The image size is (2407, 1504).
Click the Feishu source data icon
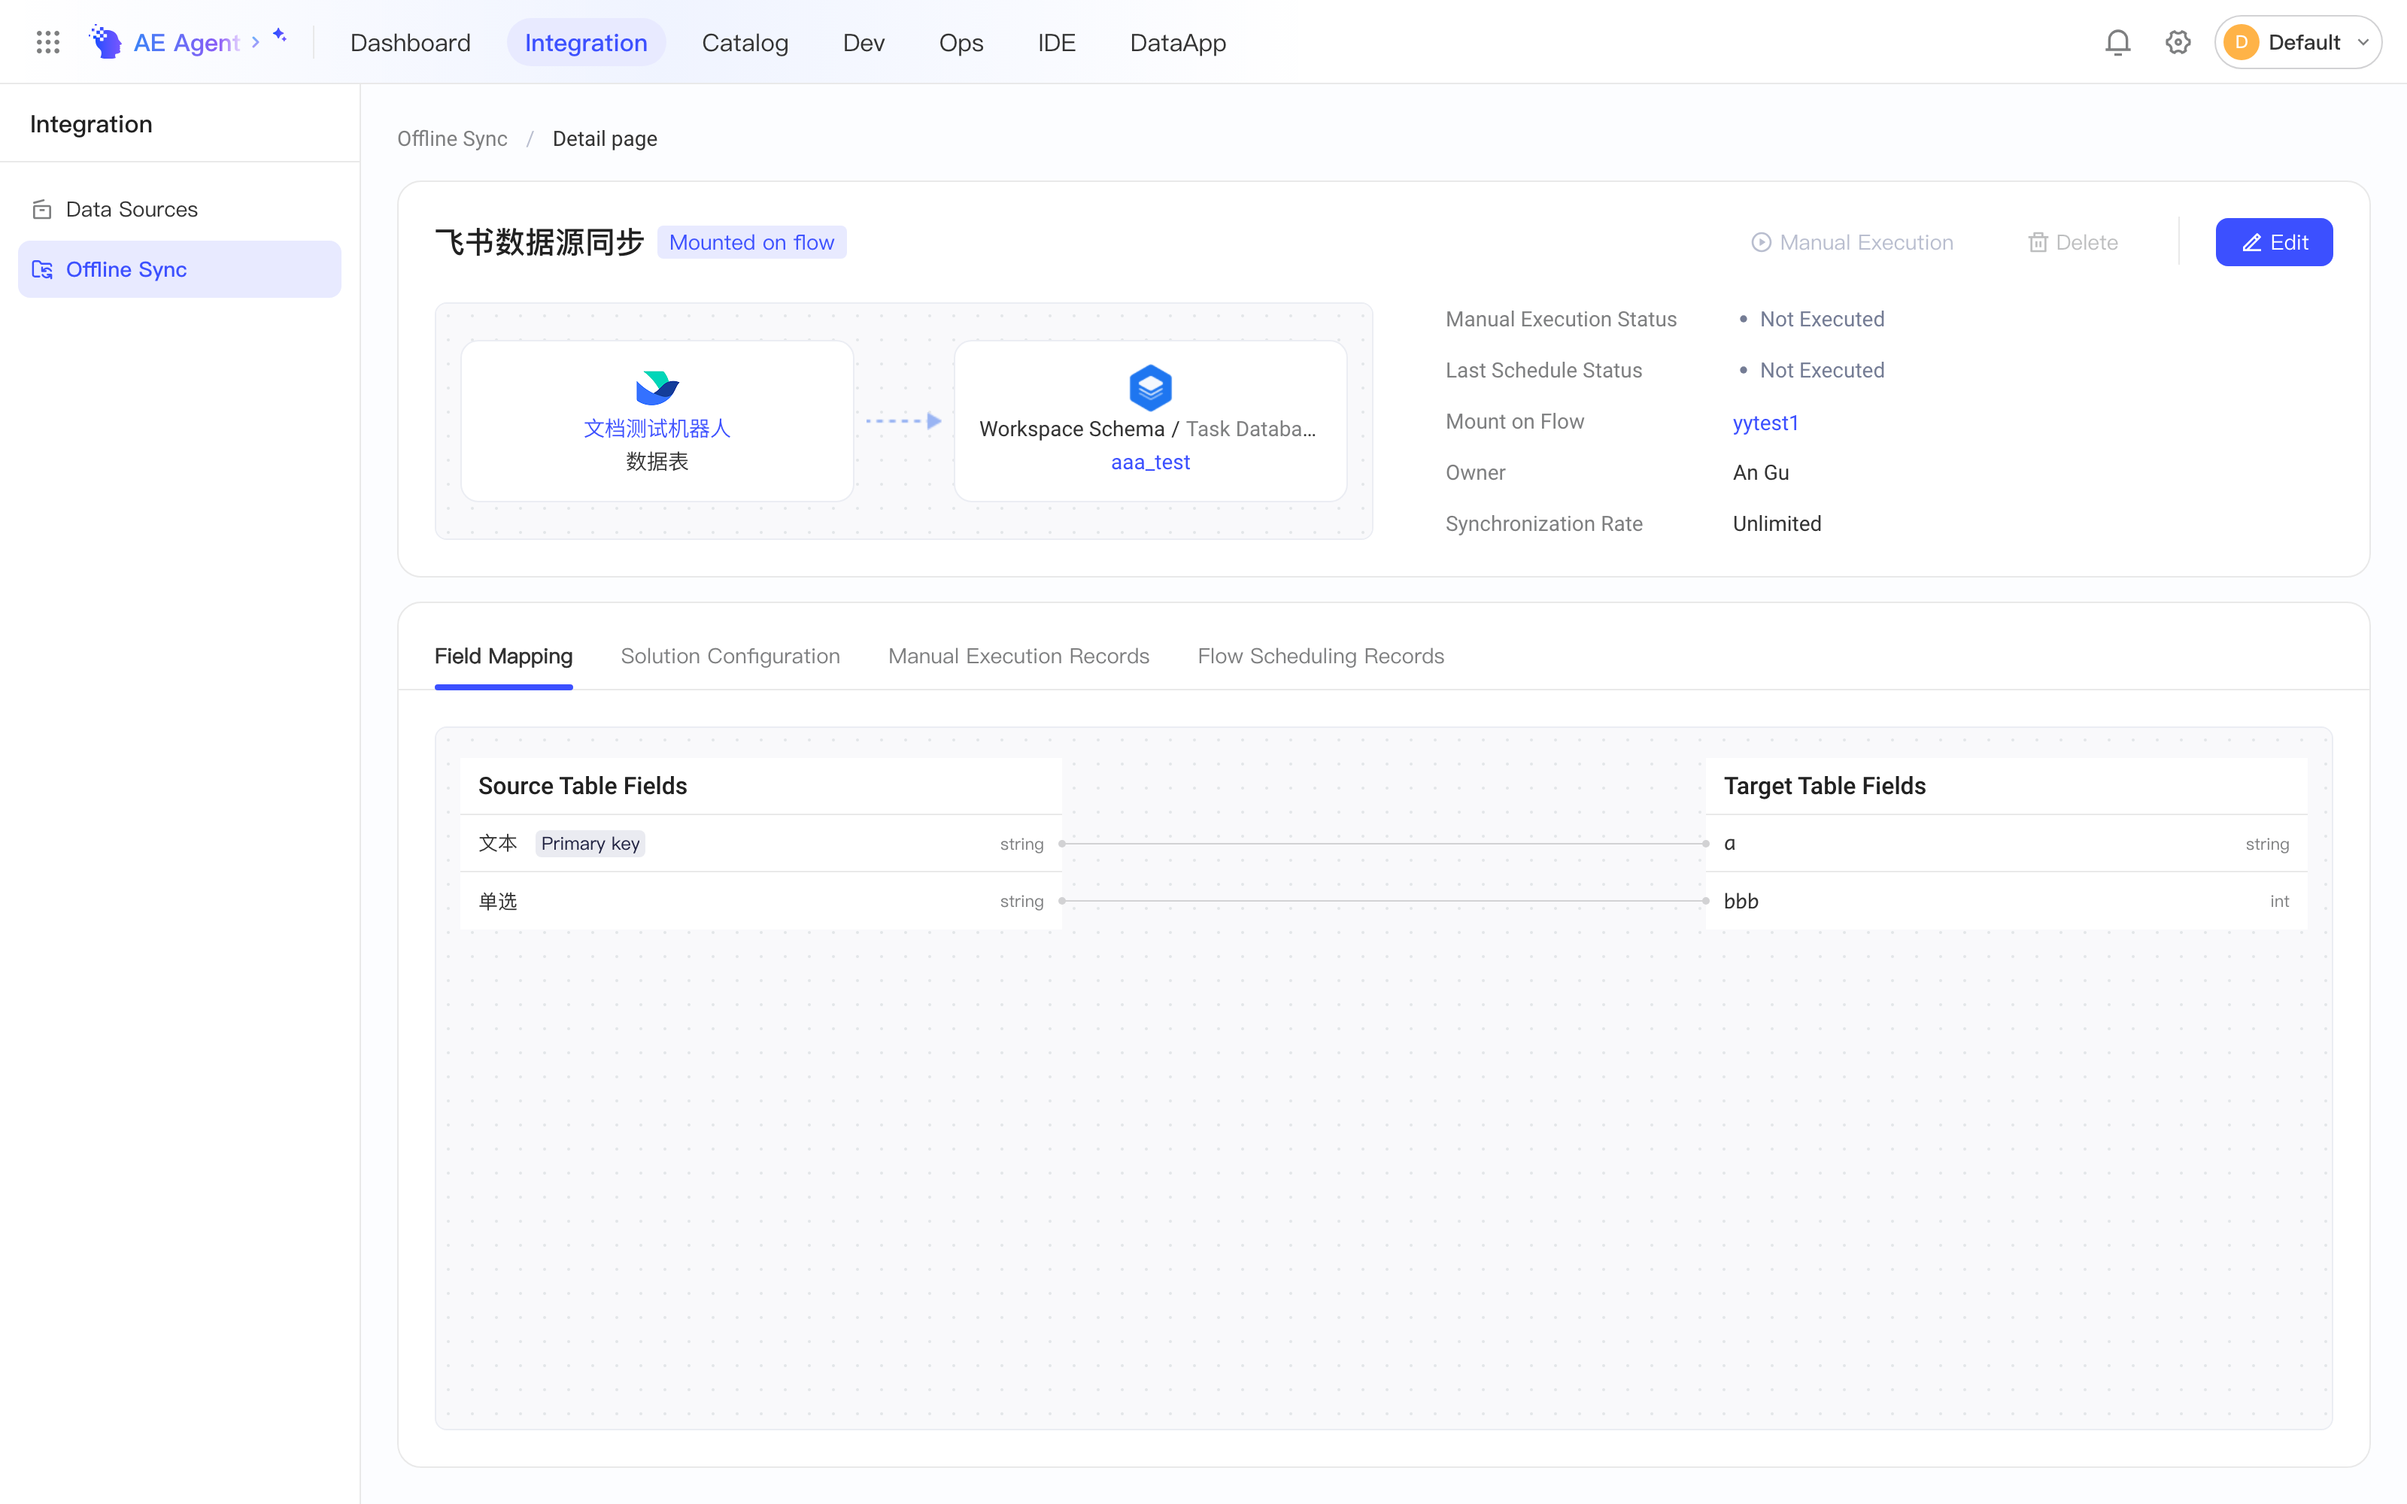[x=657, y=387]
